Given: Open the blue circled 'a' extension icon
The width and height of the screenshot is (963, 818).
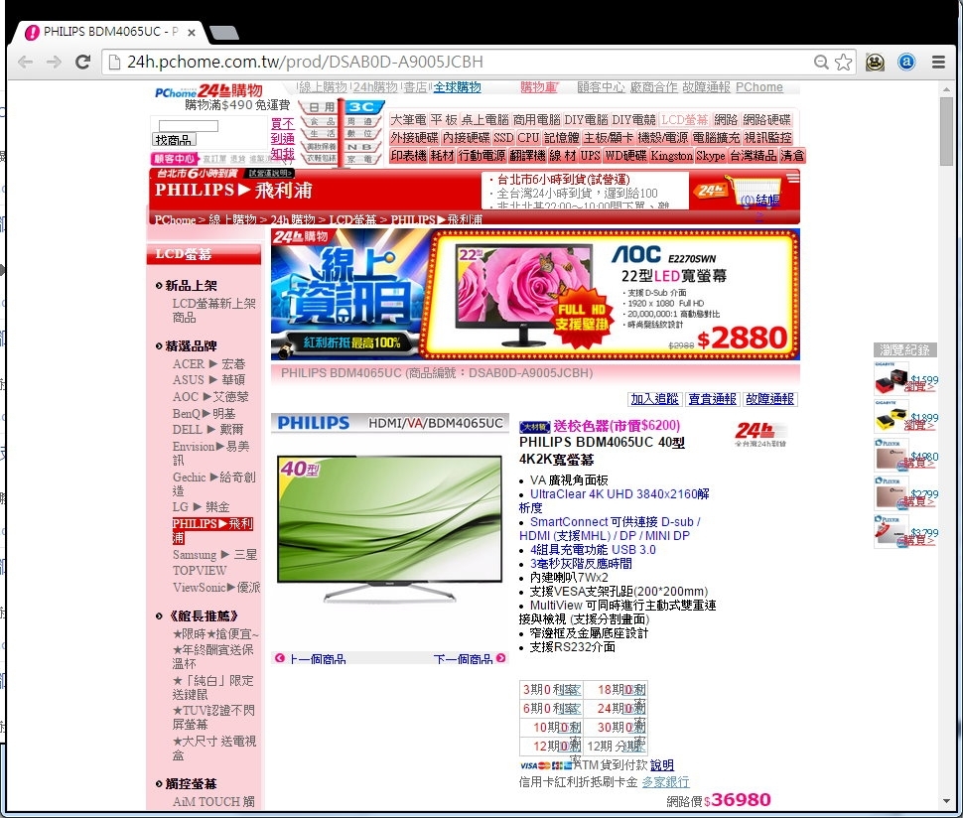Looking at the screenshot, I should pos(906,62).
